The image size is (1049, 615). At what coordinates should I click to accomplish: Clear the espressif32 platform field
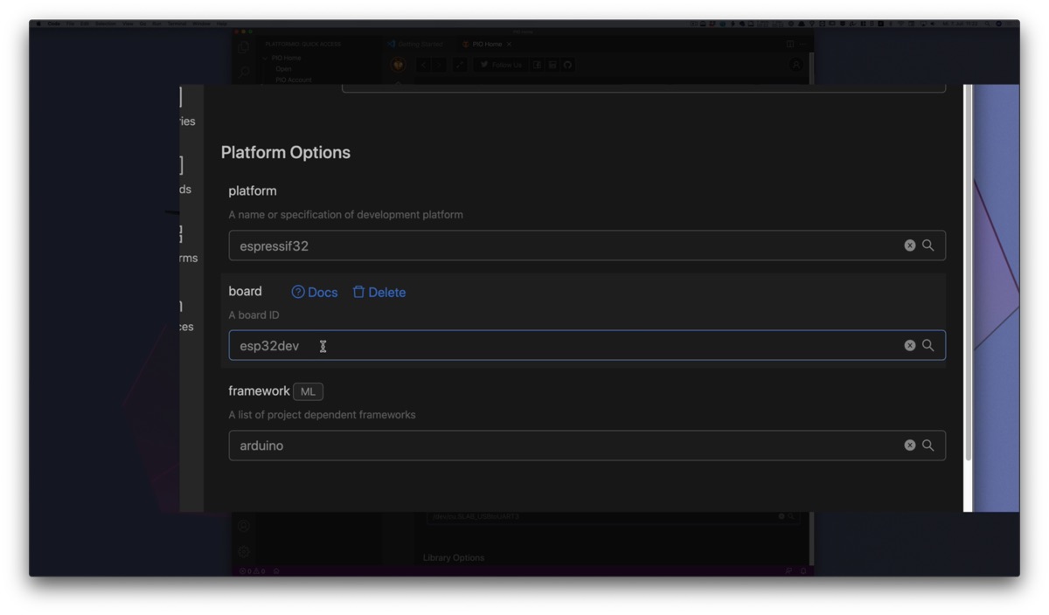[x=910, y=245]
